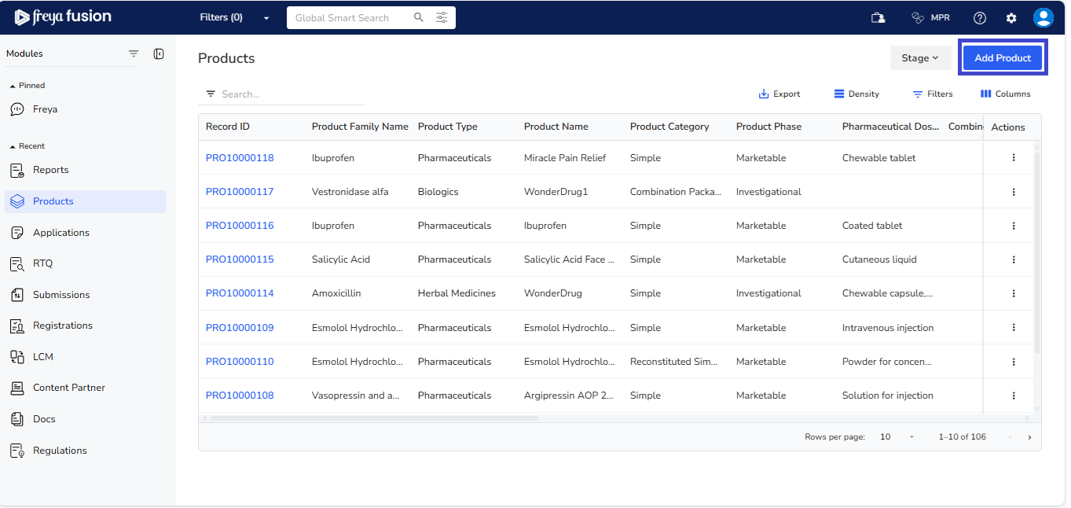Open the Submissions module
This screenshot has width=1071, height=508.
point(61,295)
